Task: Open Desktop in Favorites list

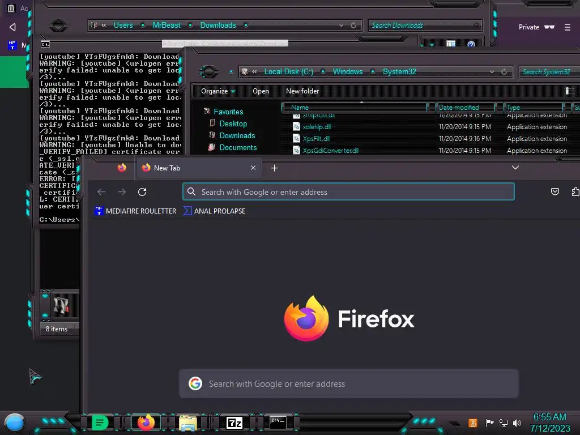Action: [233, 123]
